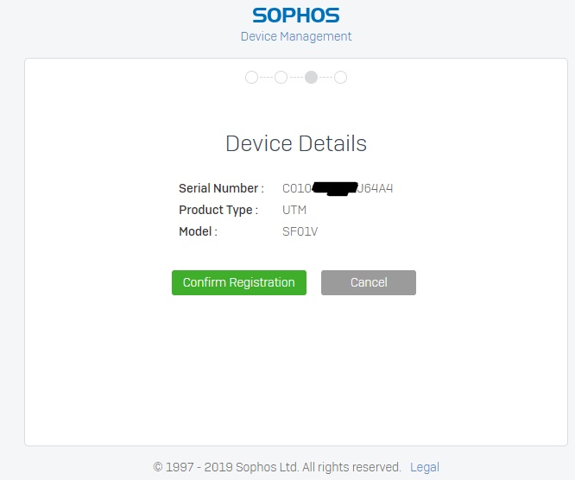Click the Sophos logo
575x480 pixels.
295,16
